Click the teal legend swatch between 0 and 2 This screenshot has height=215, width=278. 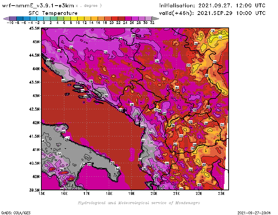click(47, 18)
